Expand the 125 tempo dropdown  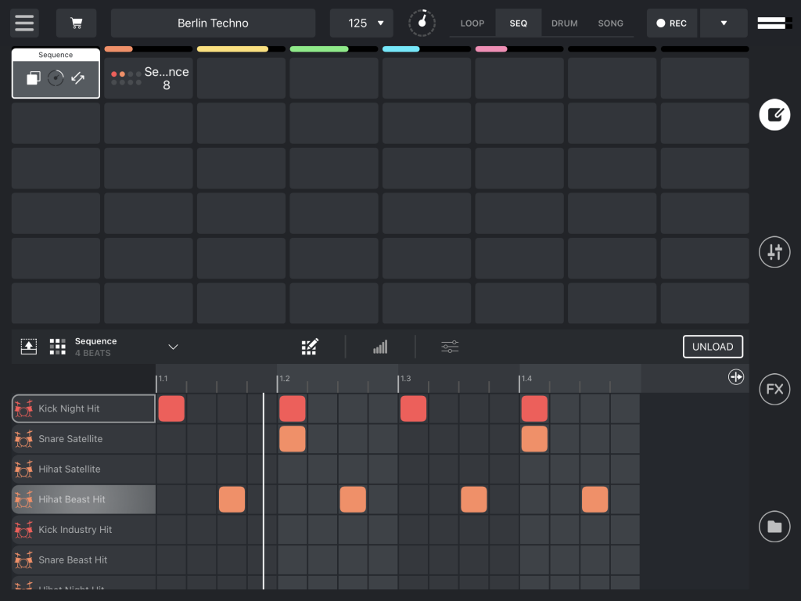click(x=361, y=23)
